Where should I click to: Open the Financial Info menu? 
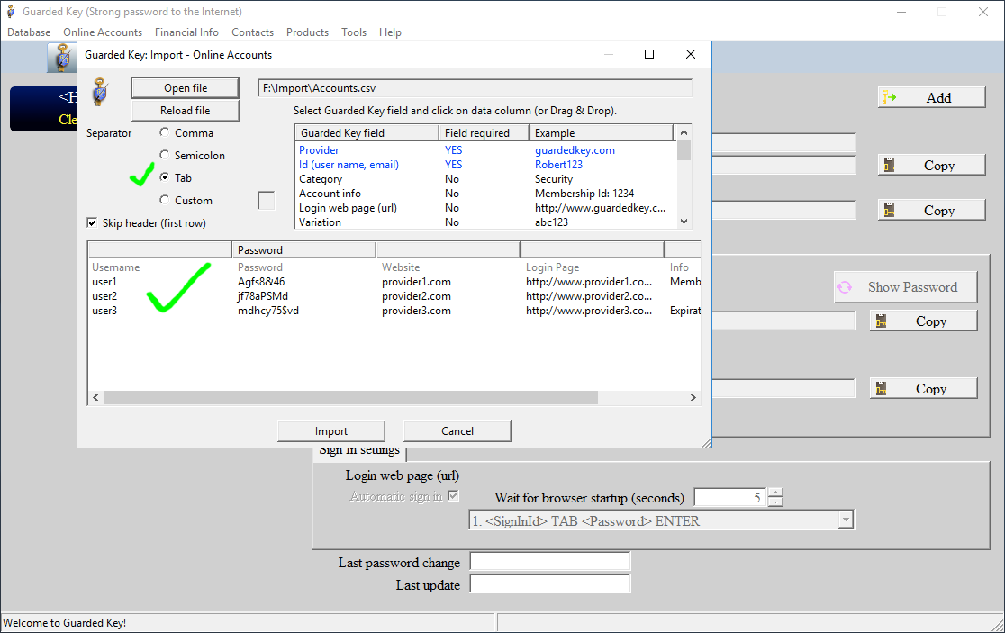(x=186, y=32)
